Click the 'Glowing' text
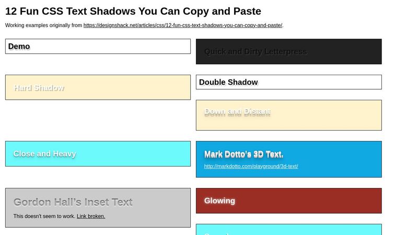This screenshot has width=418, height=235. pyautogui.click(x=219, y=201)
